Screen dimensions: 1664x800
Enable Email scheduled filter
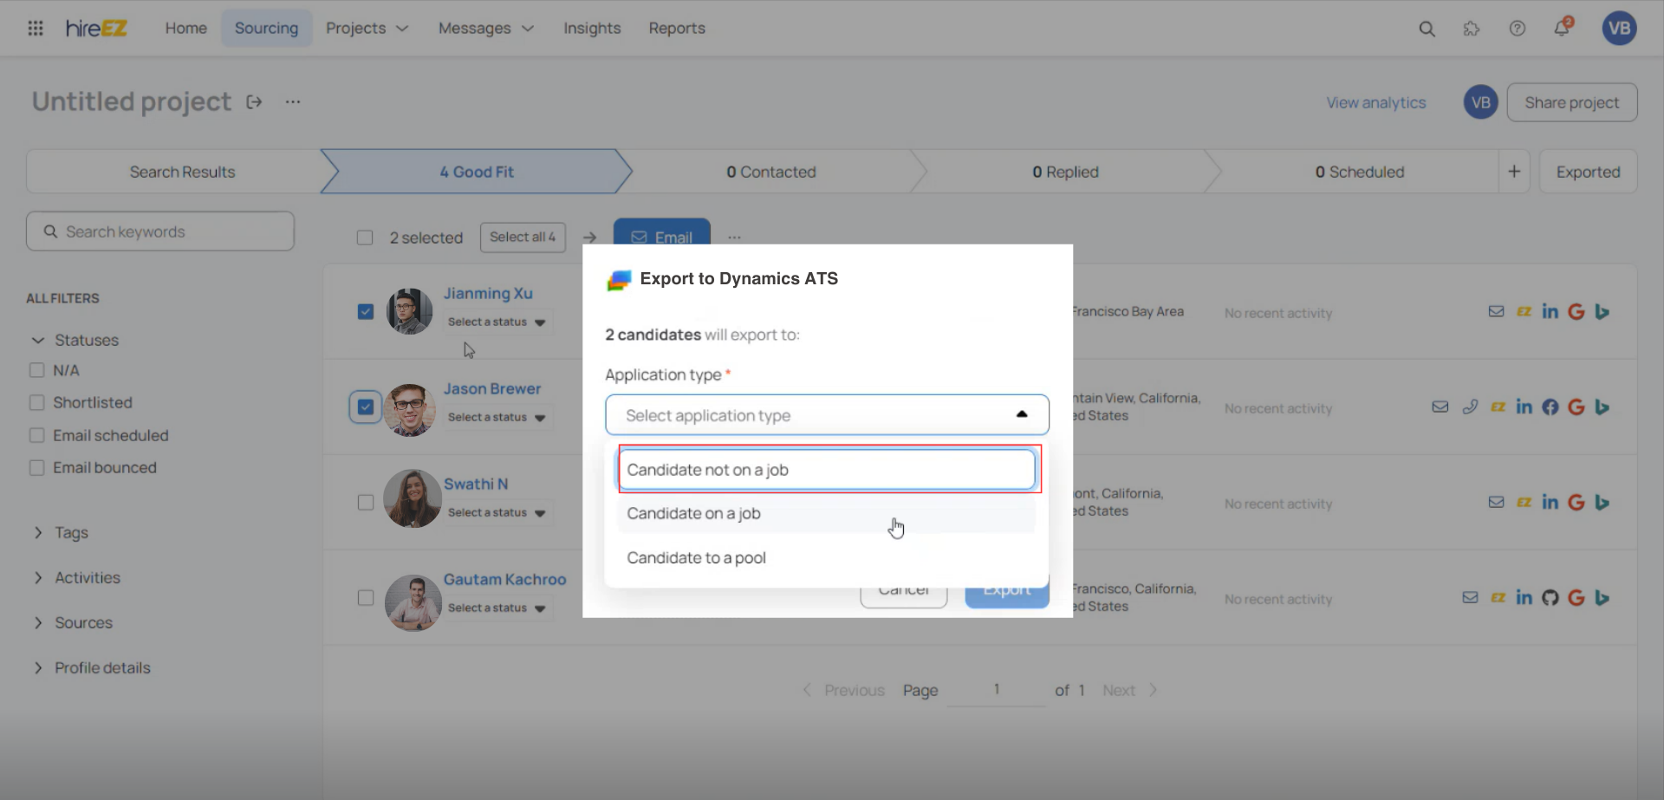[x=36, y=435]
